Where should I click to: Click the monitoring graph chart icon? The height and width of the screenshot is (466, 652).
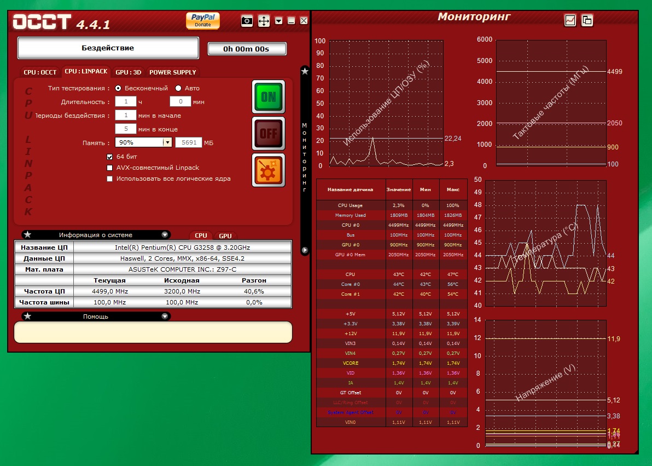point(570,20)
